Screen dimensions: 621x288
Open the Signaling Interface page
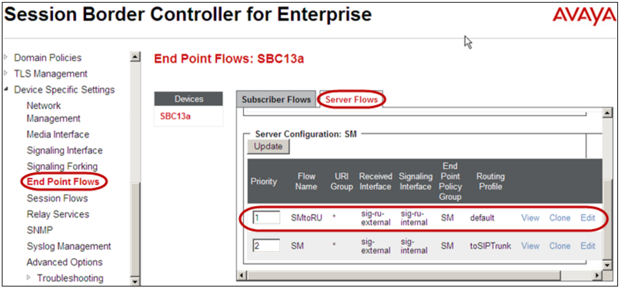65,150
